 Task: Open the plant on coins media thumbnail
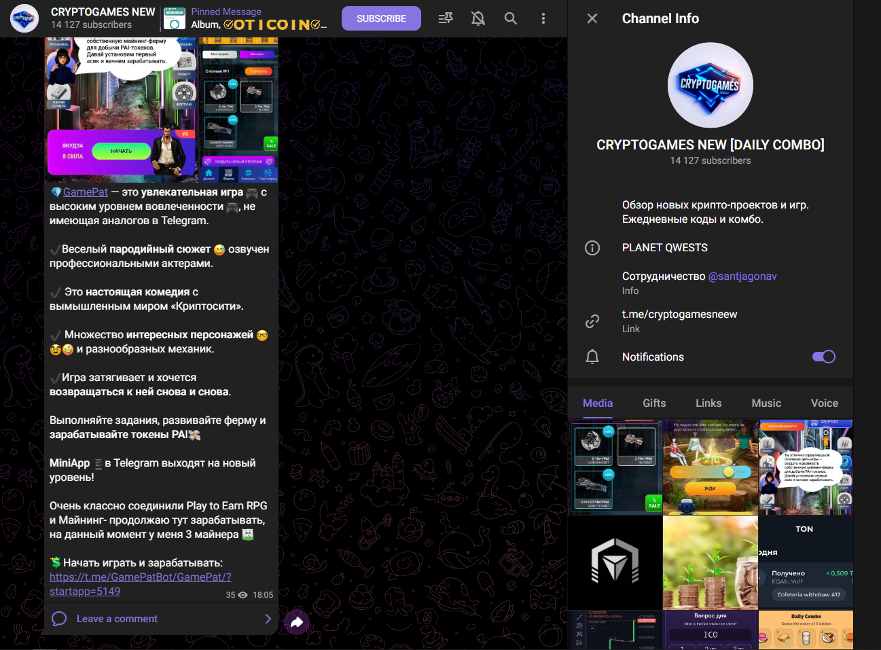[x=711, y=562]
